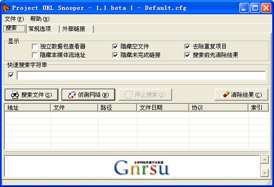Click the scroll up arrow in bottom panel
This screenshot has height=187, width=274.
click(265, 159)
